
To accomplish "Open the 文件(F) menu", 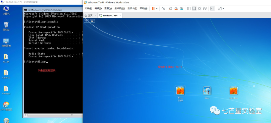I will (89, 8).
